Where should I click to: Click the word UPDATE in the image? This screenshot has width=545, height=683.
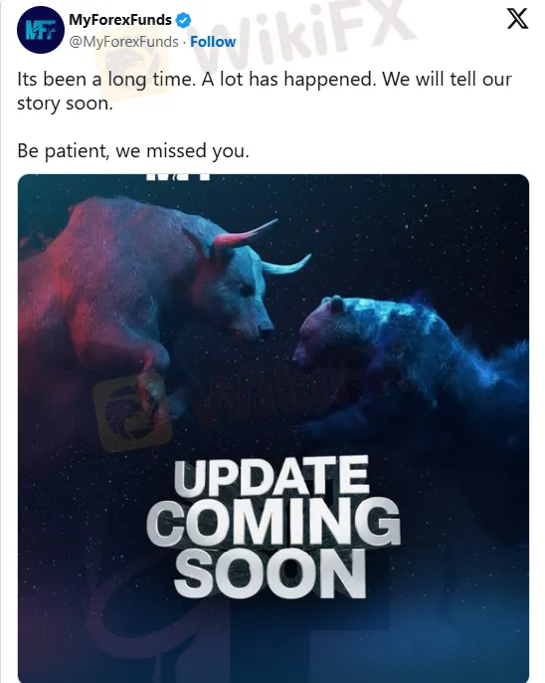(272, 476)
